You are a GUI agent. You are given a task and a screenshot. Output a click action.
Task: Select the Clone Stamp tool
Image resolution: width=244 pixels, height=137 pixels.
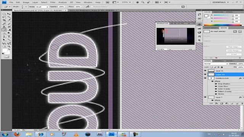coord(4,27)
